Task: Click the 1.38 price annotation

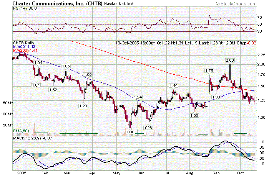Action: tap(216, 97)
